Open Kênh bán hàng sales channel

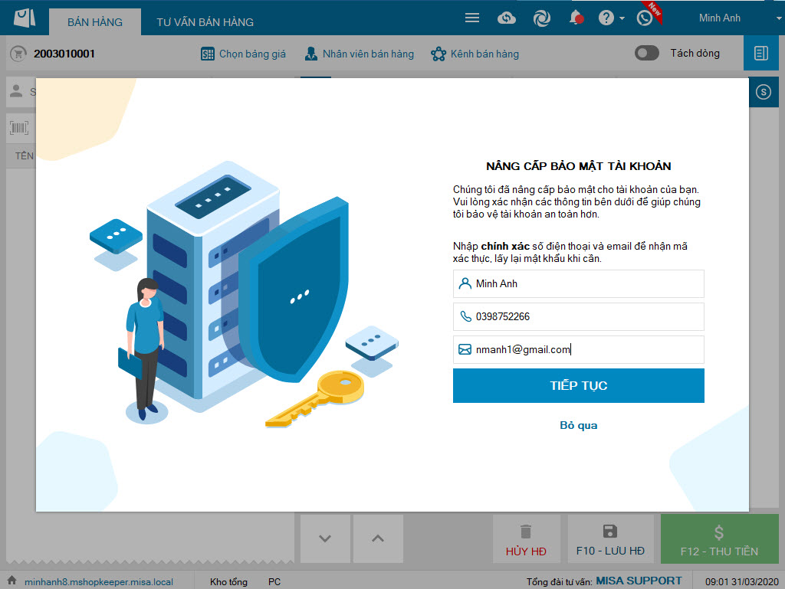(x=475, y=54)
